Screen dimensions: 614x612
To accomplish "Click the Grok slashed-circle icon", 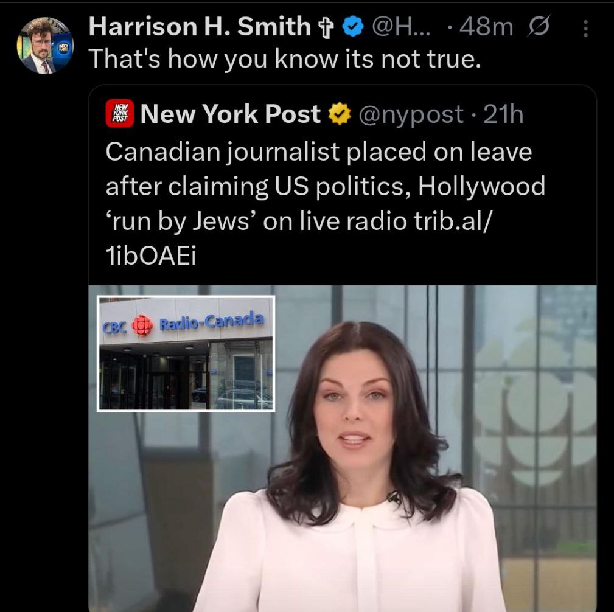I will [x=539, y=26].
